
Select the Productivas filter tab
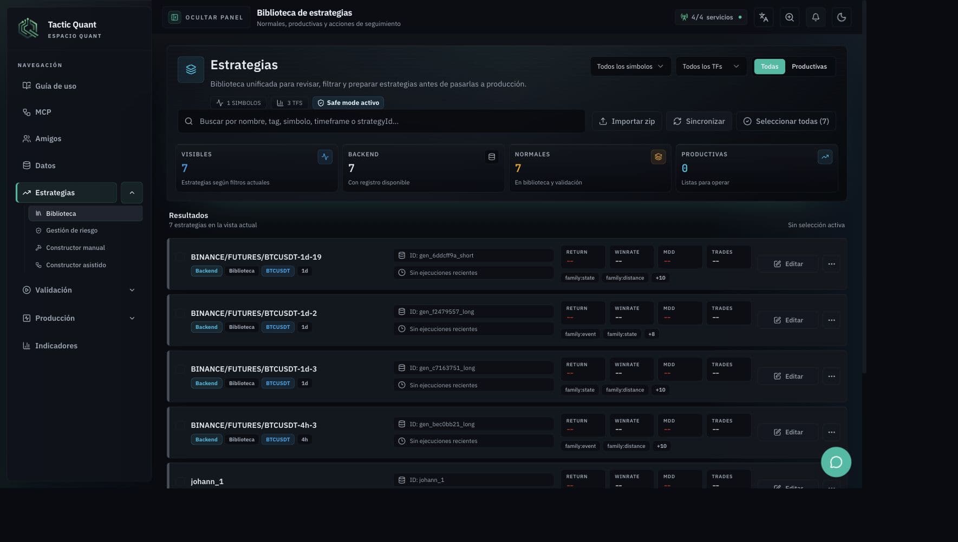pyautogui.click(x=809, y=67)
